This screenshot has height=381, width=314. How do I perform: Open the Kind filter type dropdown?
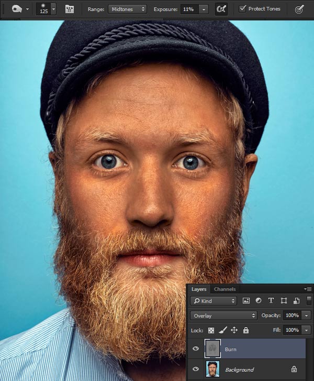(214, 301)
